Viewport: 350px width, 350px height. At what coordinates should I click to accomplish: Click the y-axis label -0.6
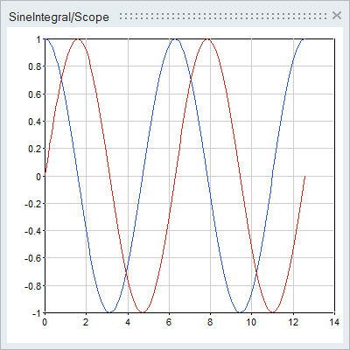coord(33,258)
